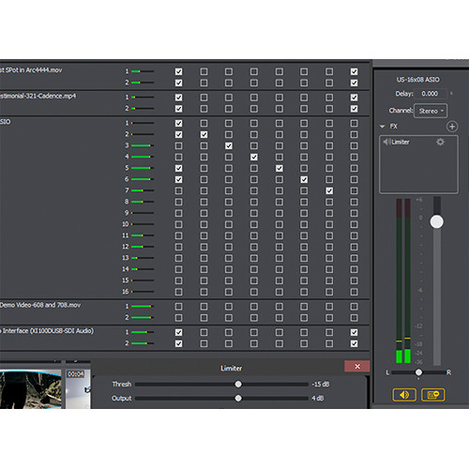The height and width of the screenshot is (469, 469).
Task: Close the Limiter panel with red X
Action: [357, 367]
